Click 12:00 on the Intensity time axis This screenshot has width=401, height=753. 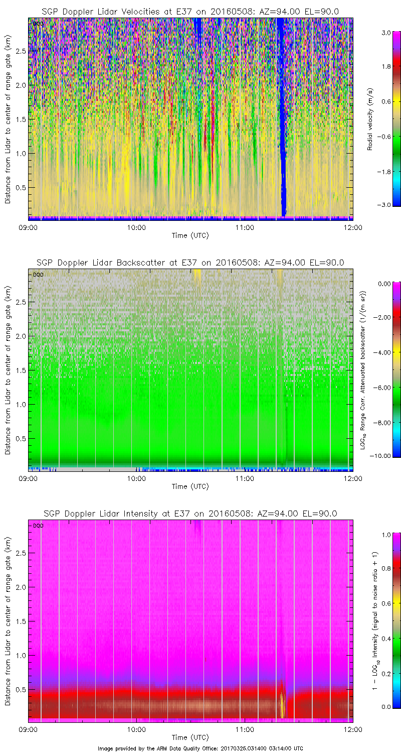[353, 729]
